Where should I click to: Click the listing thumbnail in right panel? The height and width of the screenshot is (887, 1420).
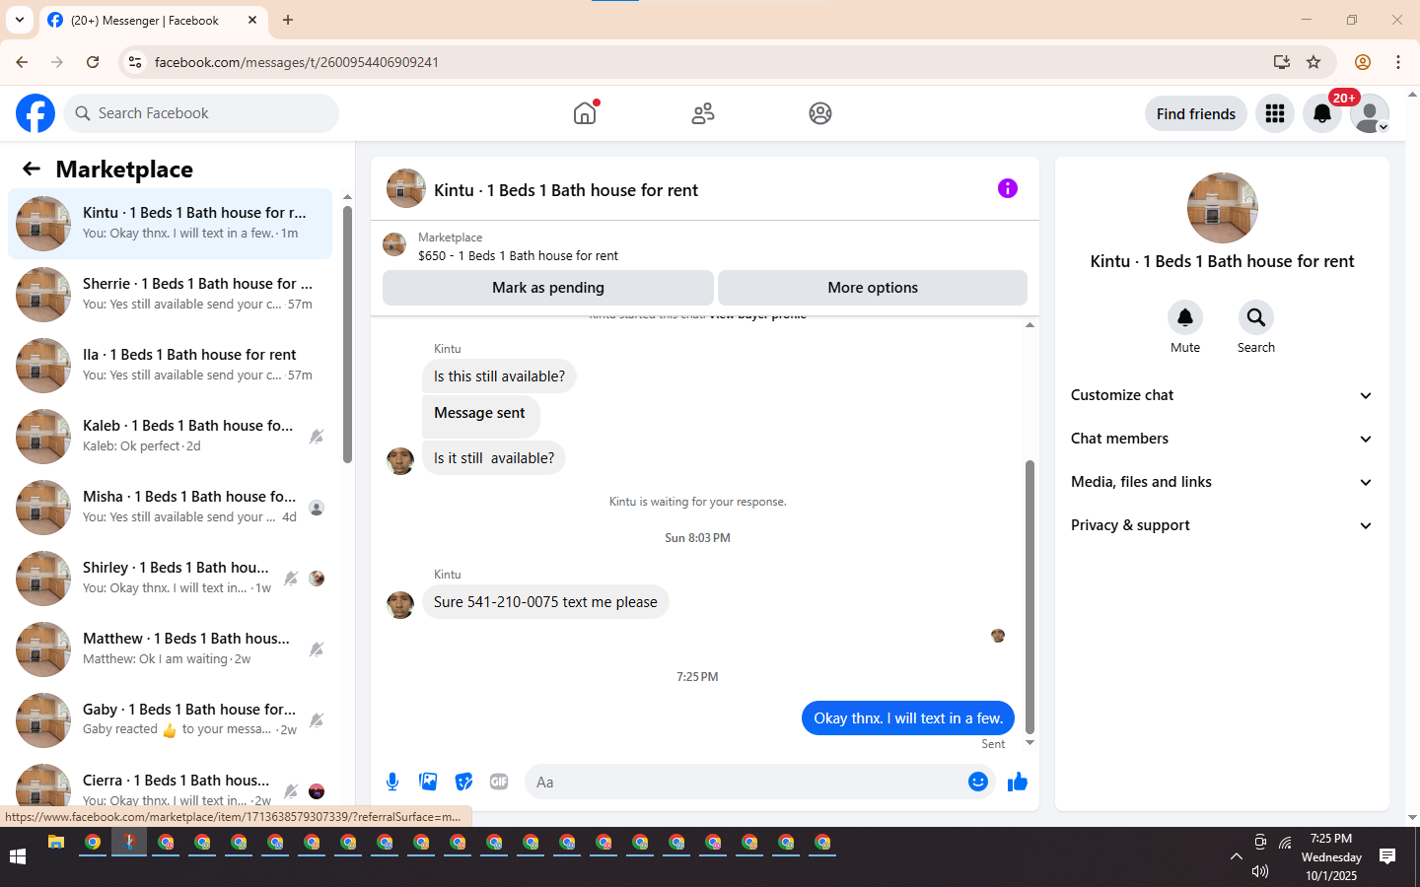point(1223,208)
